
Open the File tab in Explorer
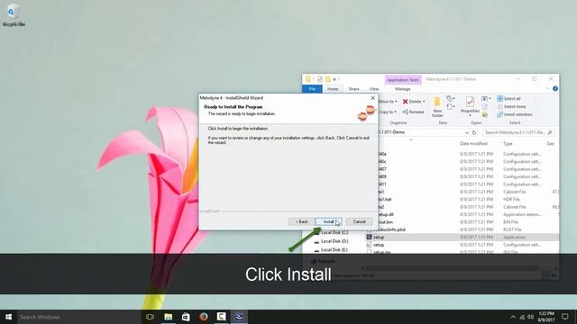(x=312, y=89)
